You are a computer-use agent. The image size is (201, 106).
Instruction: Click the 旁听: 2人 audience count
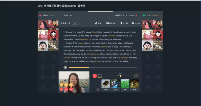[68, 15]
